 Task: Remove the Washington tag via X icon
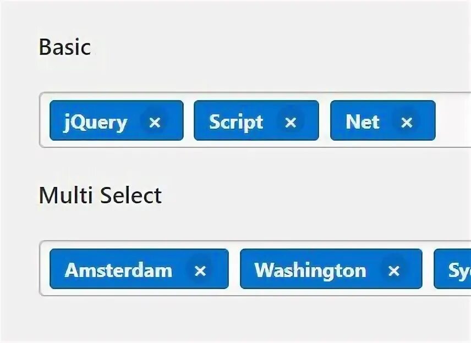coord(393,270)
